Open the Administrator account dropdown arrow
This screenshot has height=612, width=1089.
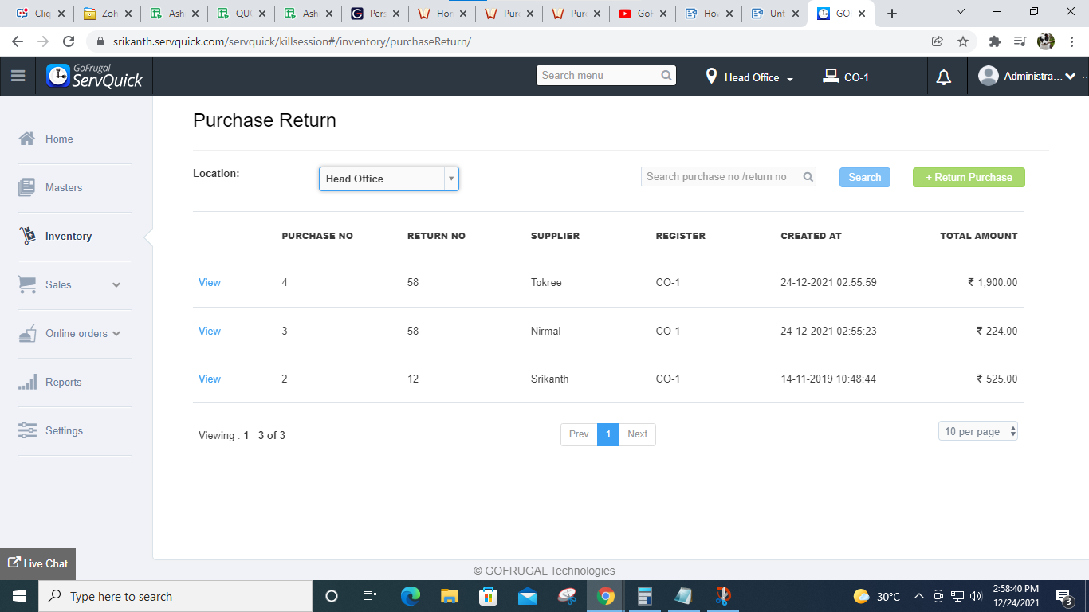click(x=1070, y=76)
